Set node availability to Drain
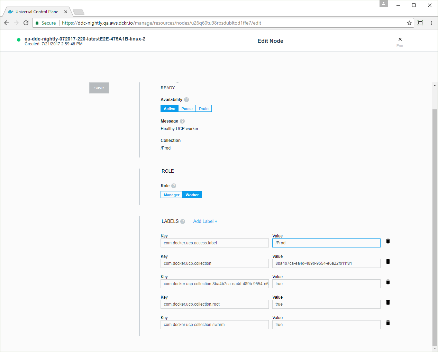Screen dimensions: 438x352 pyautogui.click(x=203, y=109)
